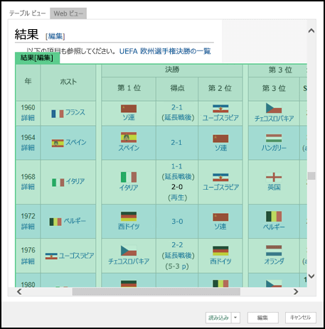Click the horizontal scroll right arrow

pos(296,291)
